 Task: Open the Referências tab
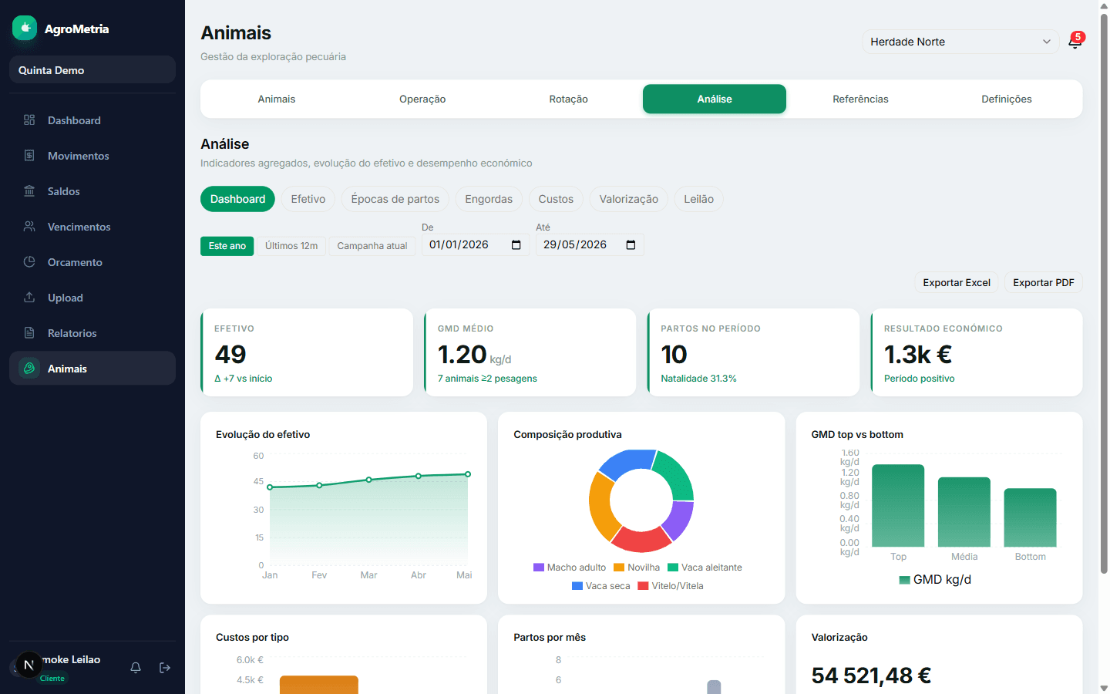[x=860, y=99]
